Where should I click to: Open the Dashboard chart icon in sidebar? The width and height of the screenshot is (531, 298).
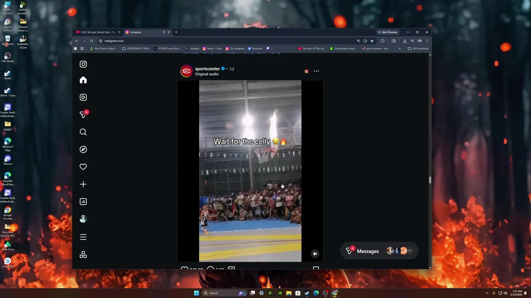[x=83, y=202]
